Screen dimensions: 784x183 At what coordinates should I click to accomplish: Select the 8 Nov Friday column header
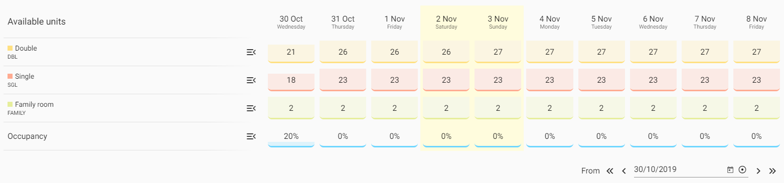(x=756, y=22)
